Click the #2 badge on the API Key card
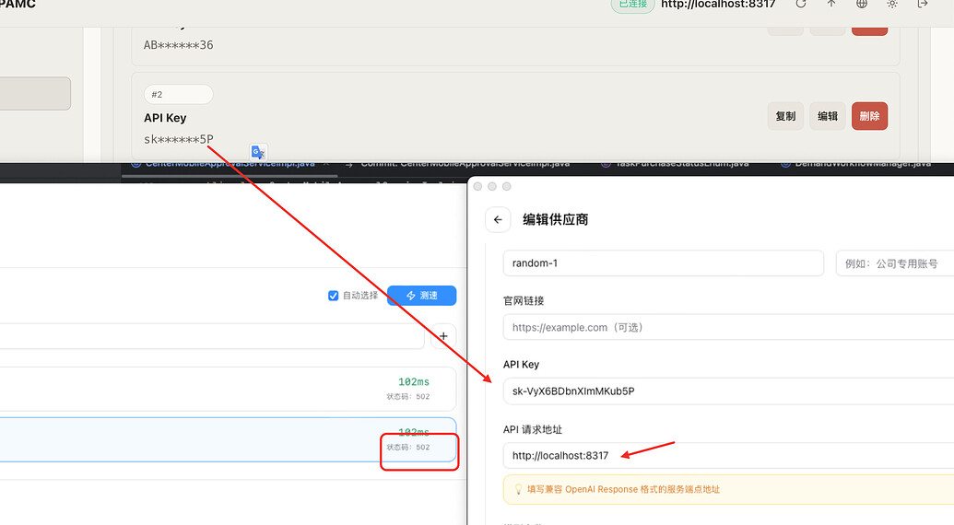Screen dimensions: 954x525 click(x=178, y=94)
